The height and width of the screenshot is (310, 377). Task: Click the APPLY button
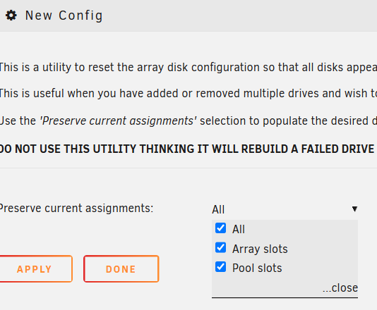point(35,268)
